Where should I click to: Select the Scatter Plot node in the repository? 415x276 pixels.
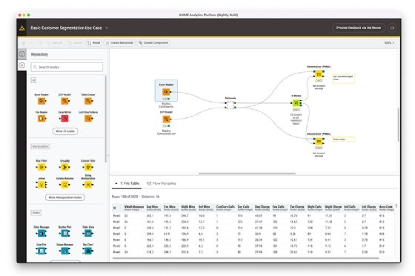coord(65,234)
